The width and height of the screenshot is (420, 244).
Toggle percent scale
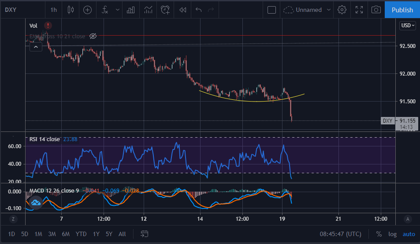coord(379,234)
